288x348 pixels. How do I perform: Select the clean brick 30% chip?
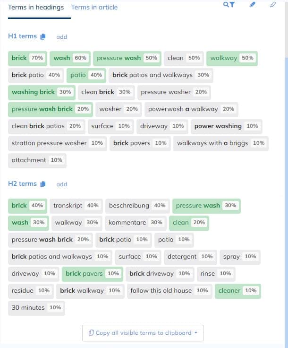click(x=106, y=92)
